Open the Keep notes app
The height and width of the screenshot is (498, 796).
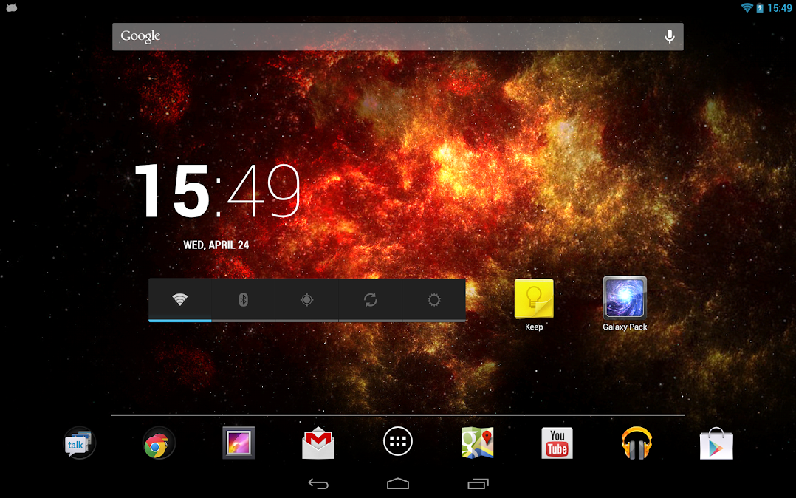(534, 304)
